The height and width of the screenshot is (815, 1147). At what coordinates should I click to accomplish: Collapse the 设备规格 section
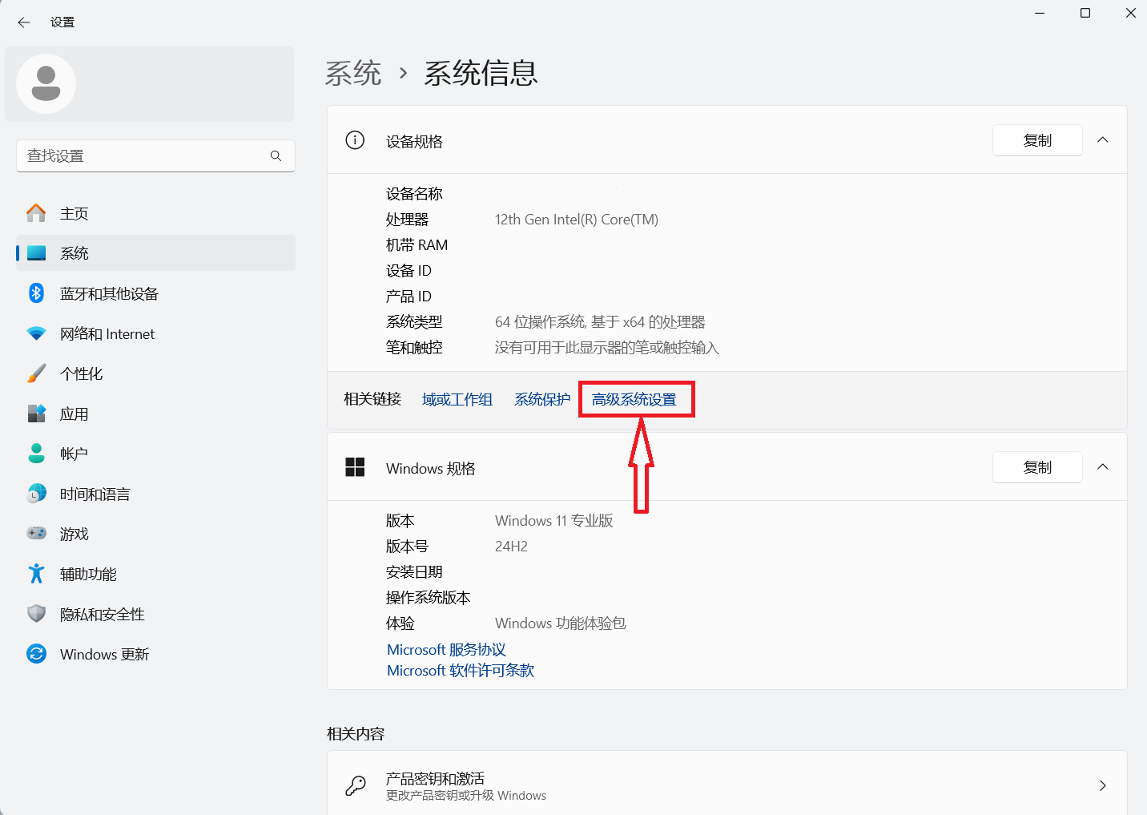(x=1103, y=139)
